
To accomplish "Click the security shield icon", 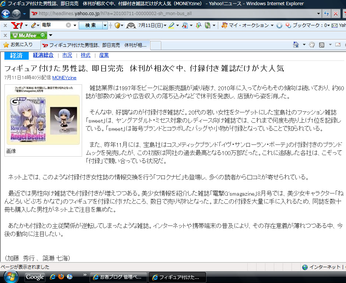I will tap(117, 25).
